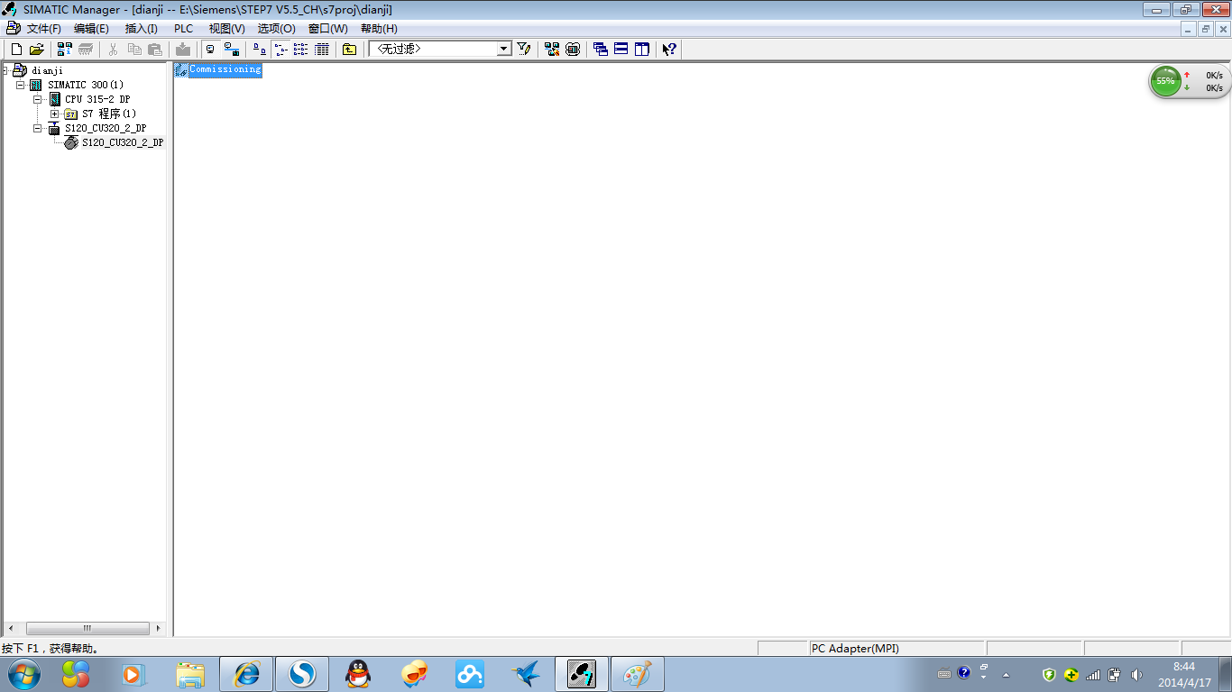The height and width of the screenshot is (692, 1232).
Task: Click the Filter funnel icon
Action: click(x=523, y=50)
